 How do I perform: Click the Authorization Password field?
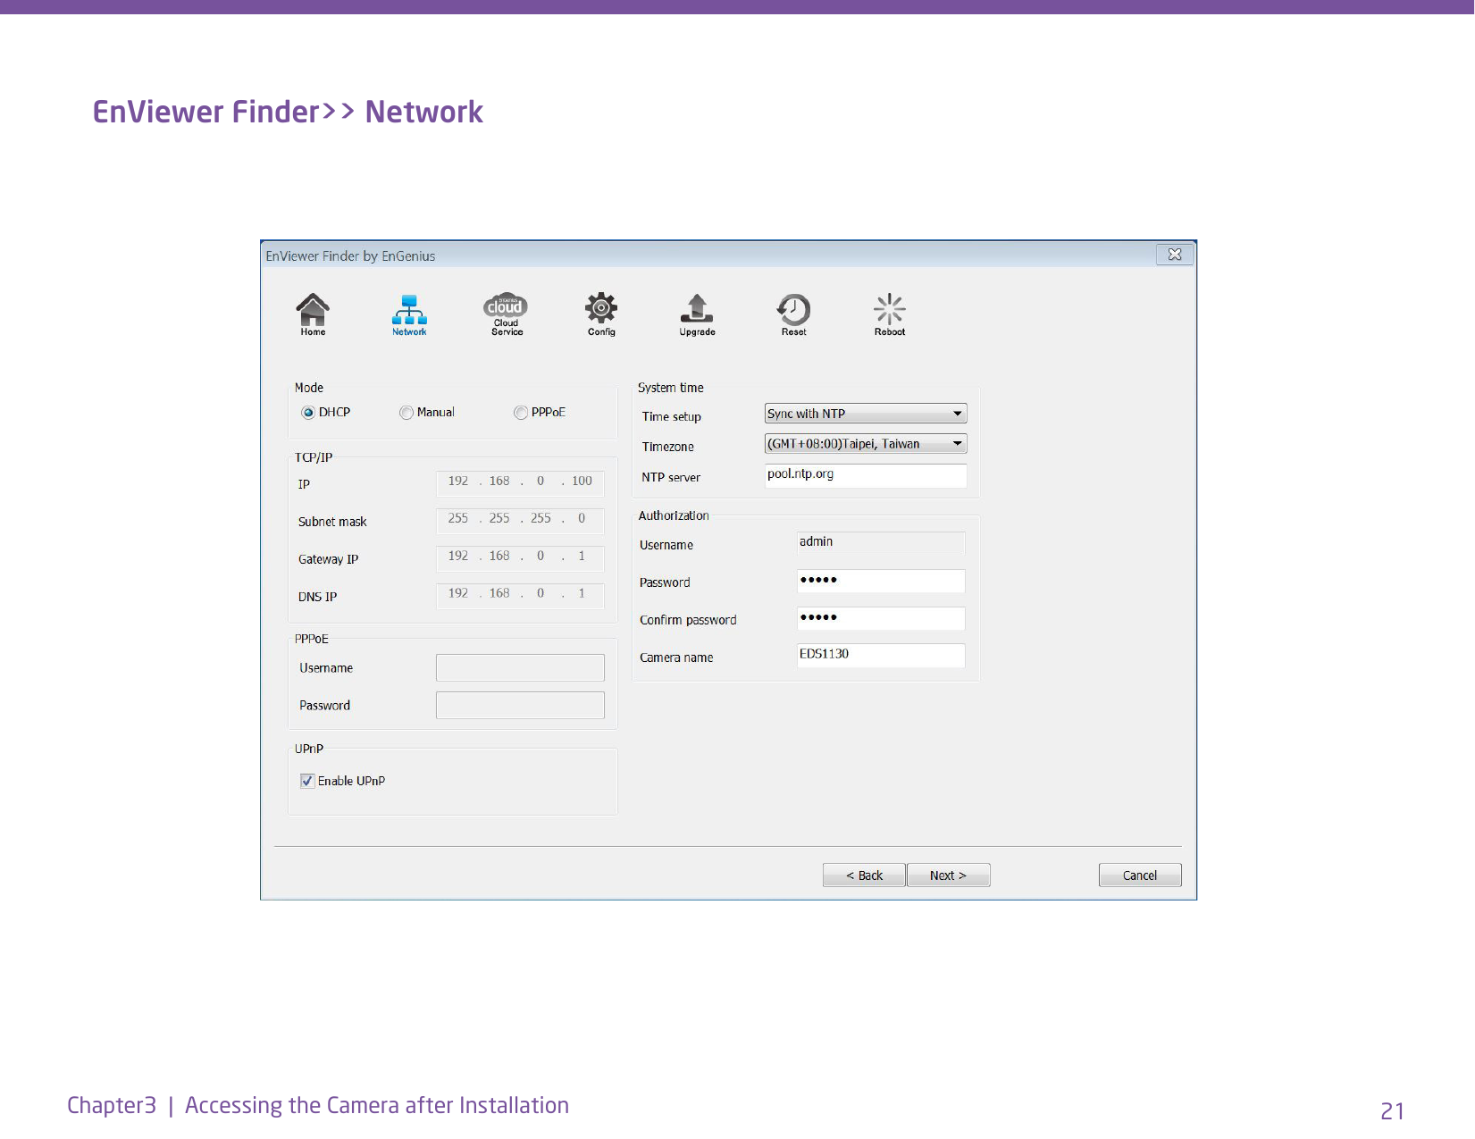tap(881, 581)
